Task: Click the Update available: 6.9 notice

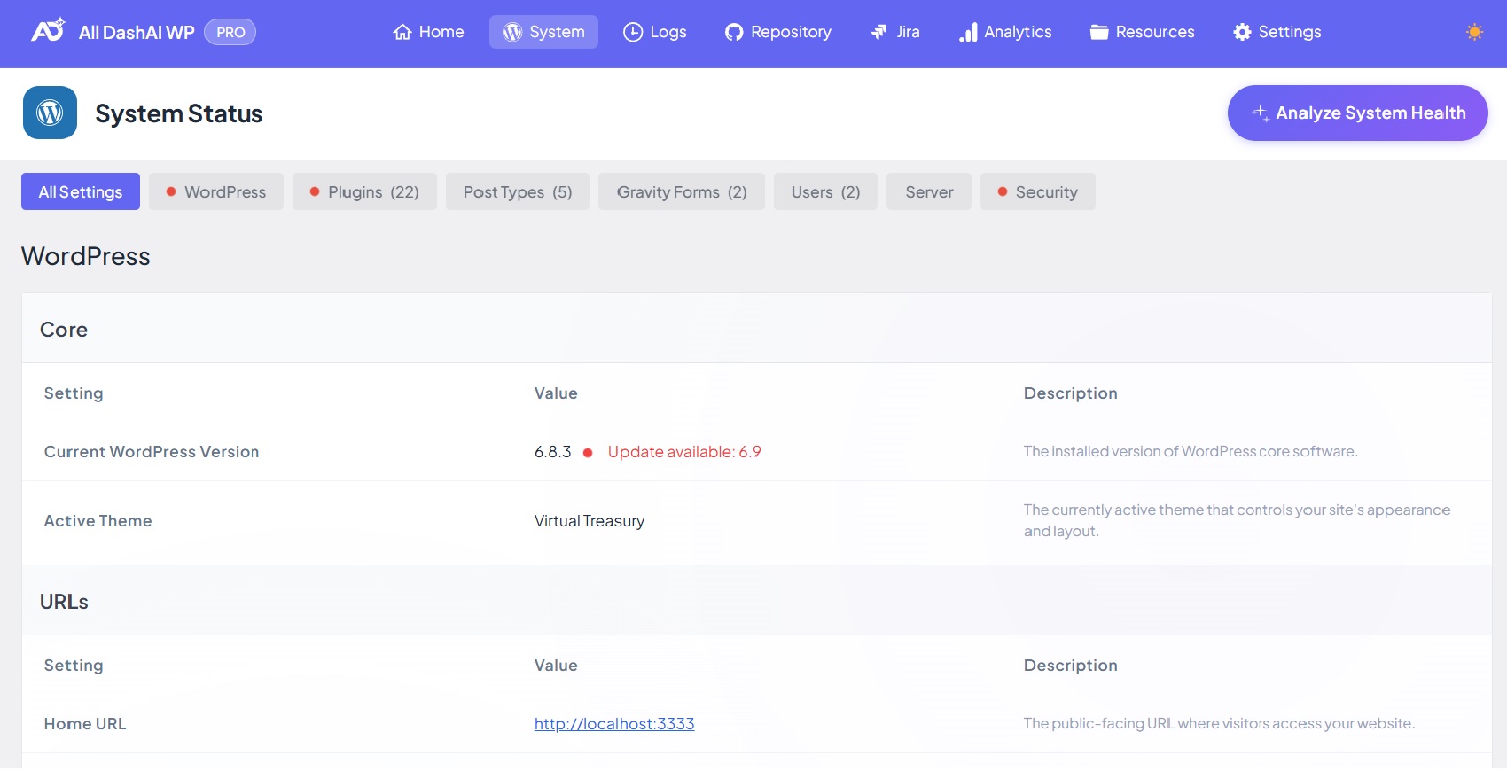Action: click(683, 452)
